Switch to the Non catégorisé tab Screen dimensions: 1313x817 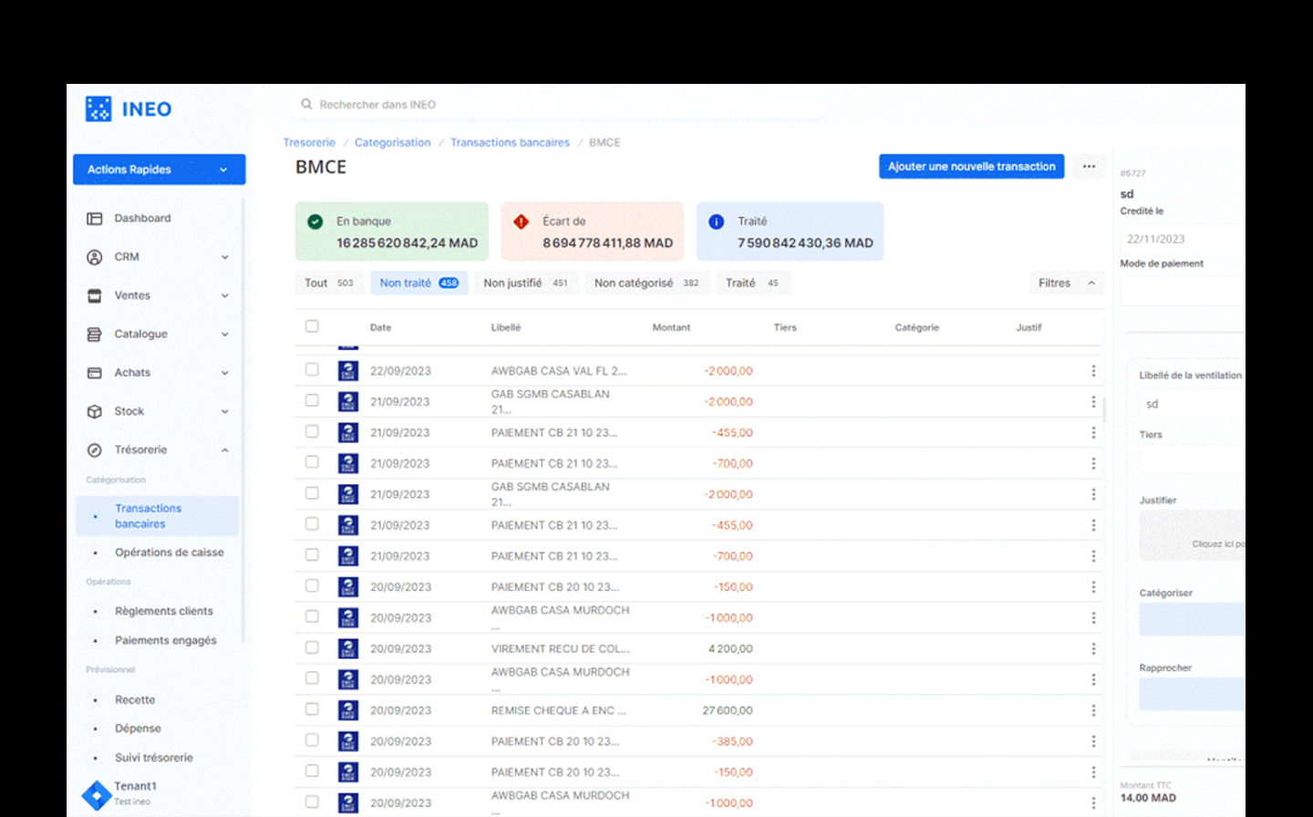tap(646, 284)
